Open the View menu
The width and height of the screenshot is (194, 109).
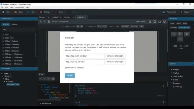(x=12, y=7)
